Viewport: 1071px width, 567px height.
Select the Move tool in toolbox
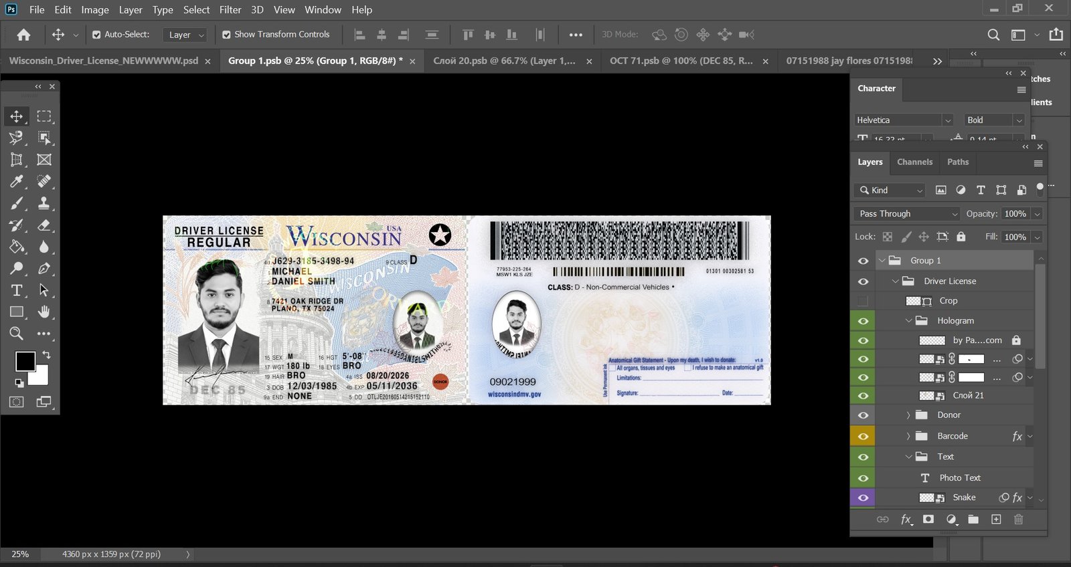16,116
